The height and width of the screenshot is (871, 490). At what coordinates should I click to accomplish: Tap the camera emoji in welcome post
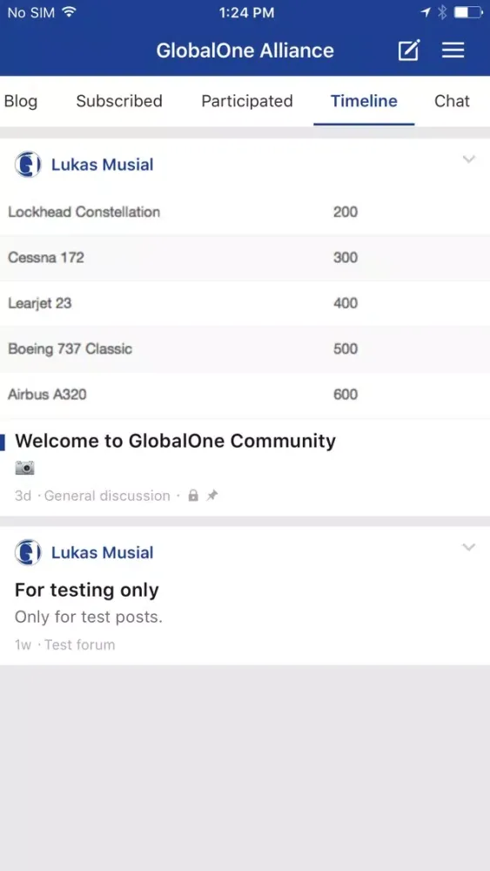(x=24, y=469)
